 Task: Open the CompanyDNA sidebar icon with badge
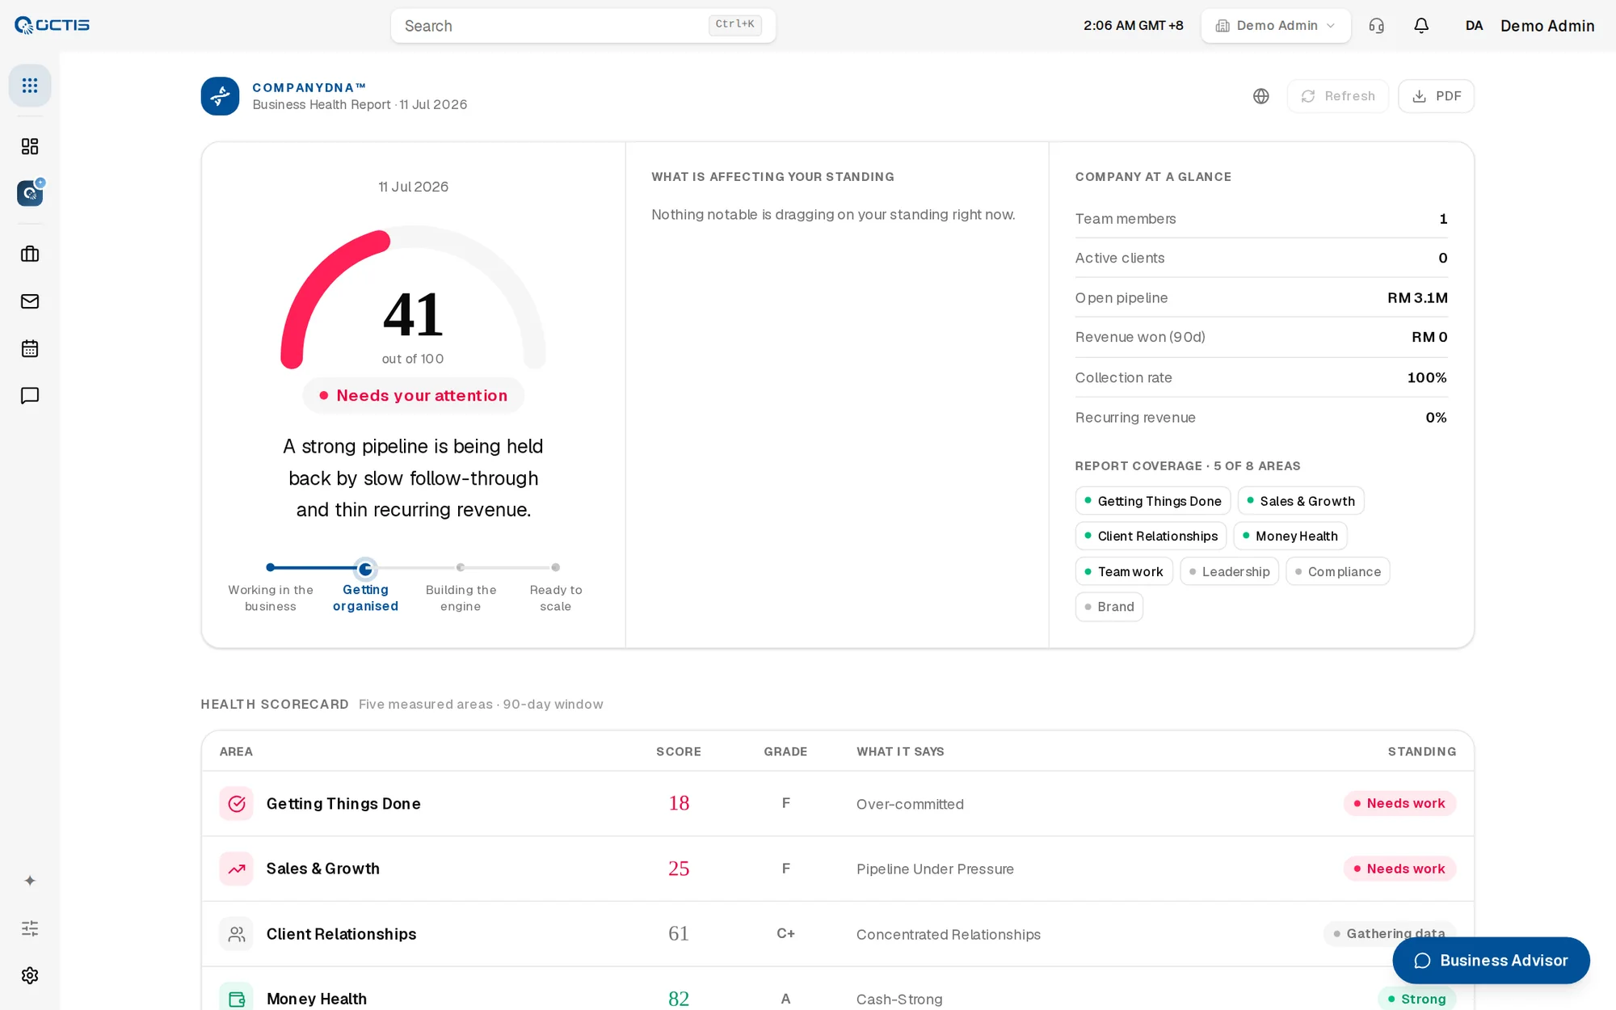[30, 193]
